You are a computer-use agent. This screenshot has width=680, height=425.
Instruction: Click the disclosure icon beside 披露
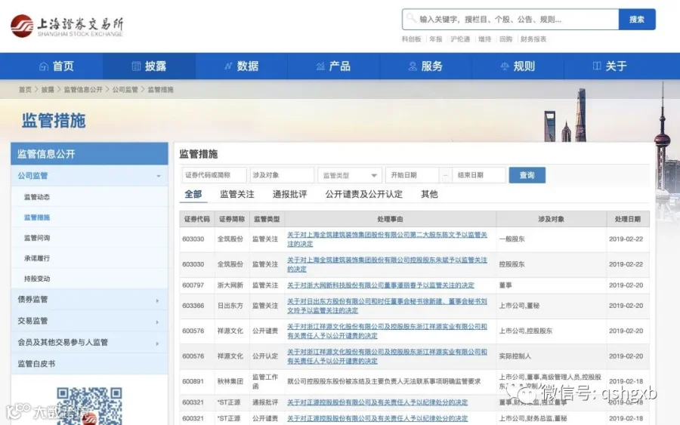(136, 66)
